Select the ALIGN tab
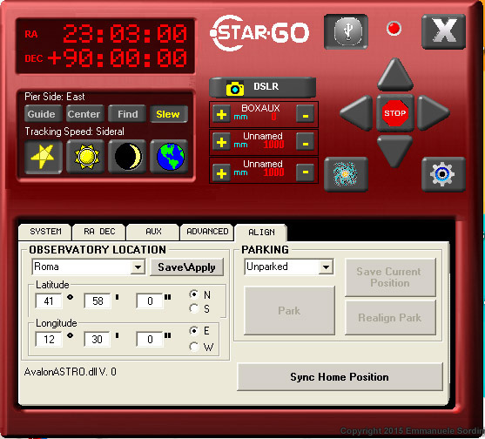The height and width of the screenshot is (439, 485). click(261, 233)
